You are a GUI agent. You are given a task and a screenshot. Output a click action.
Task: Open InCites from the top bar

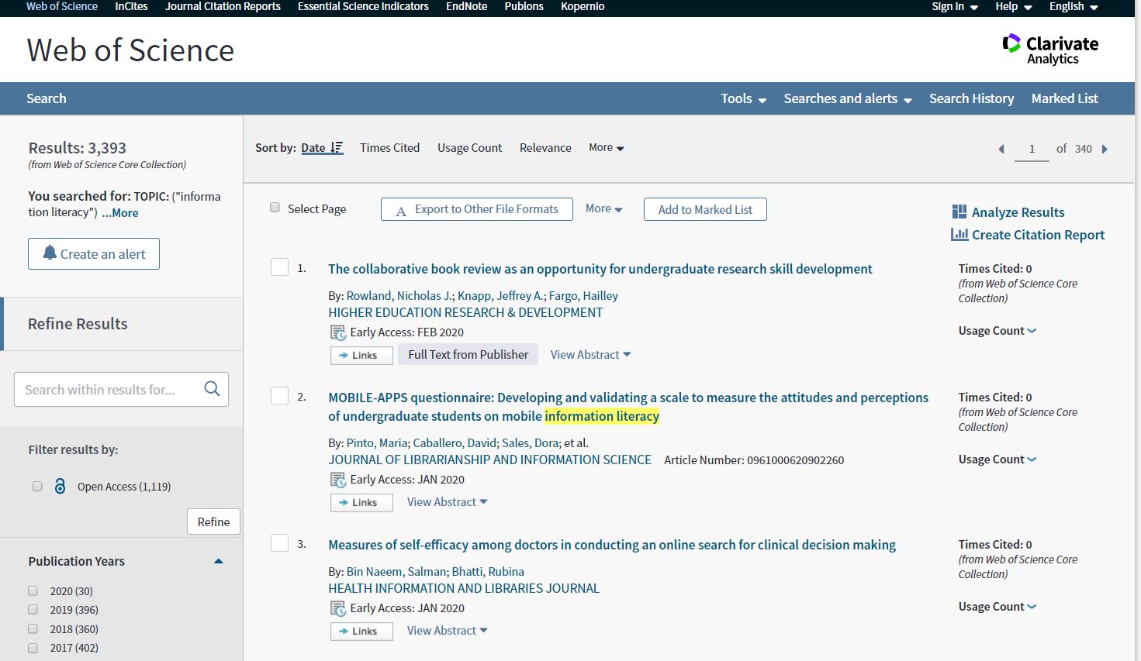click(x=131, y=6)
